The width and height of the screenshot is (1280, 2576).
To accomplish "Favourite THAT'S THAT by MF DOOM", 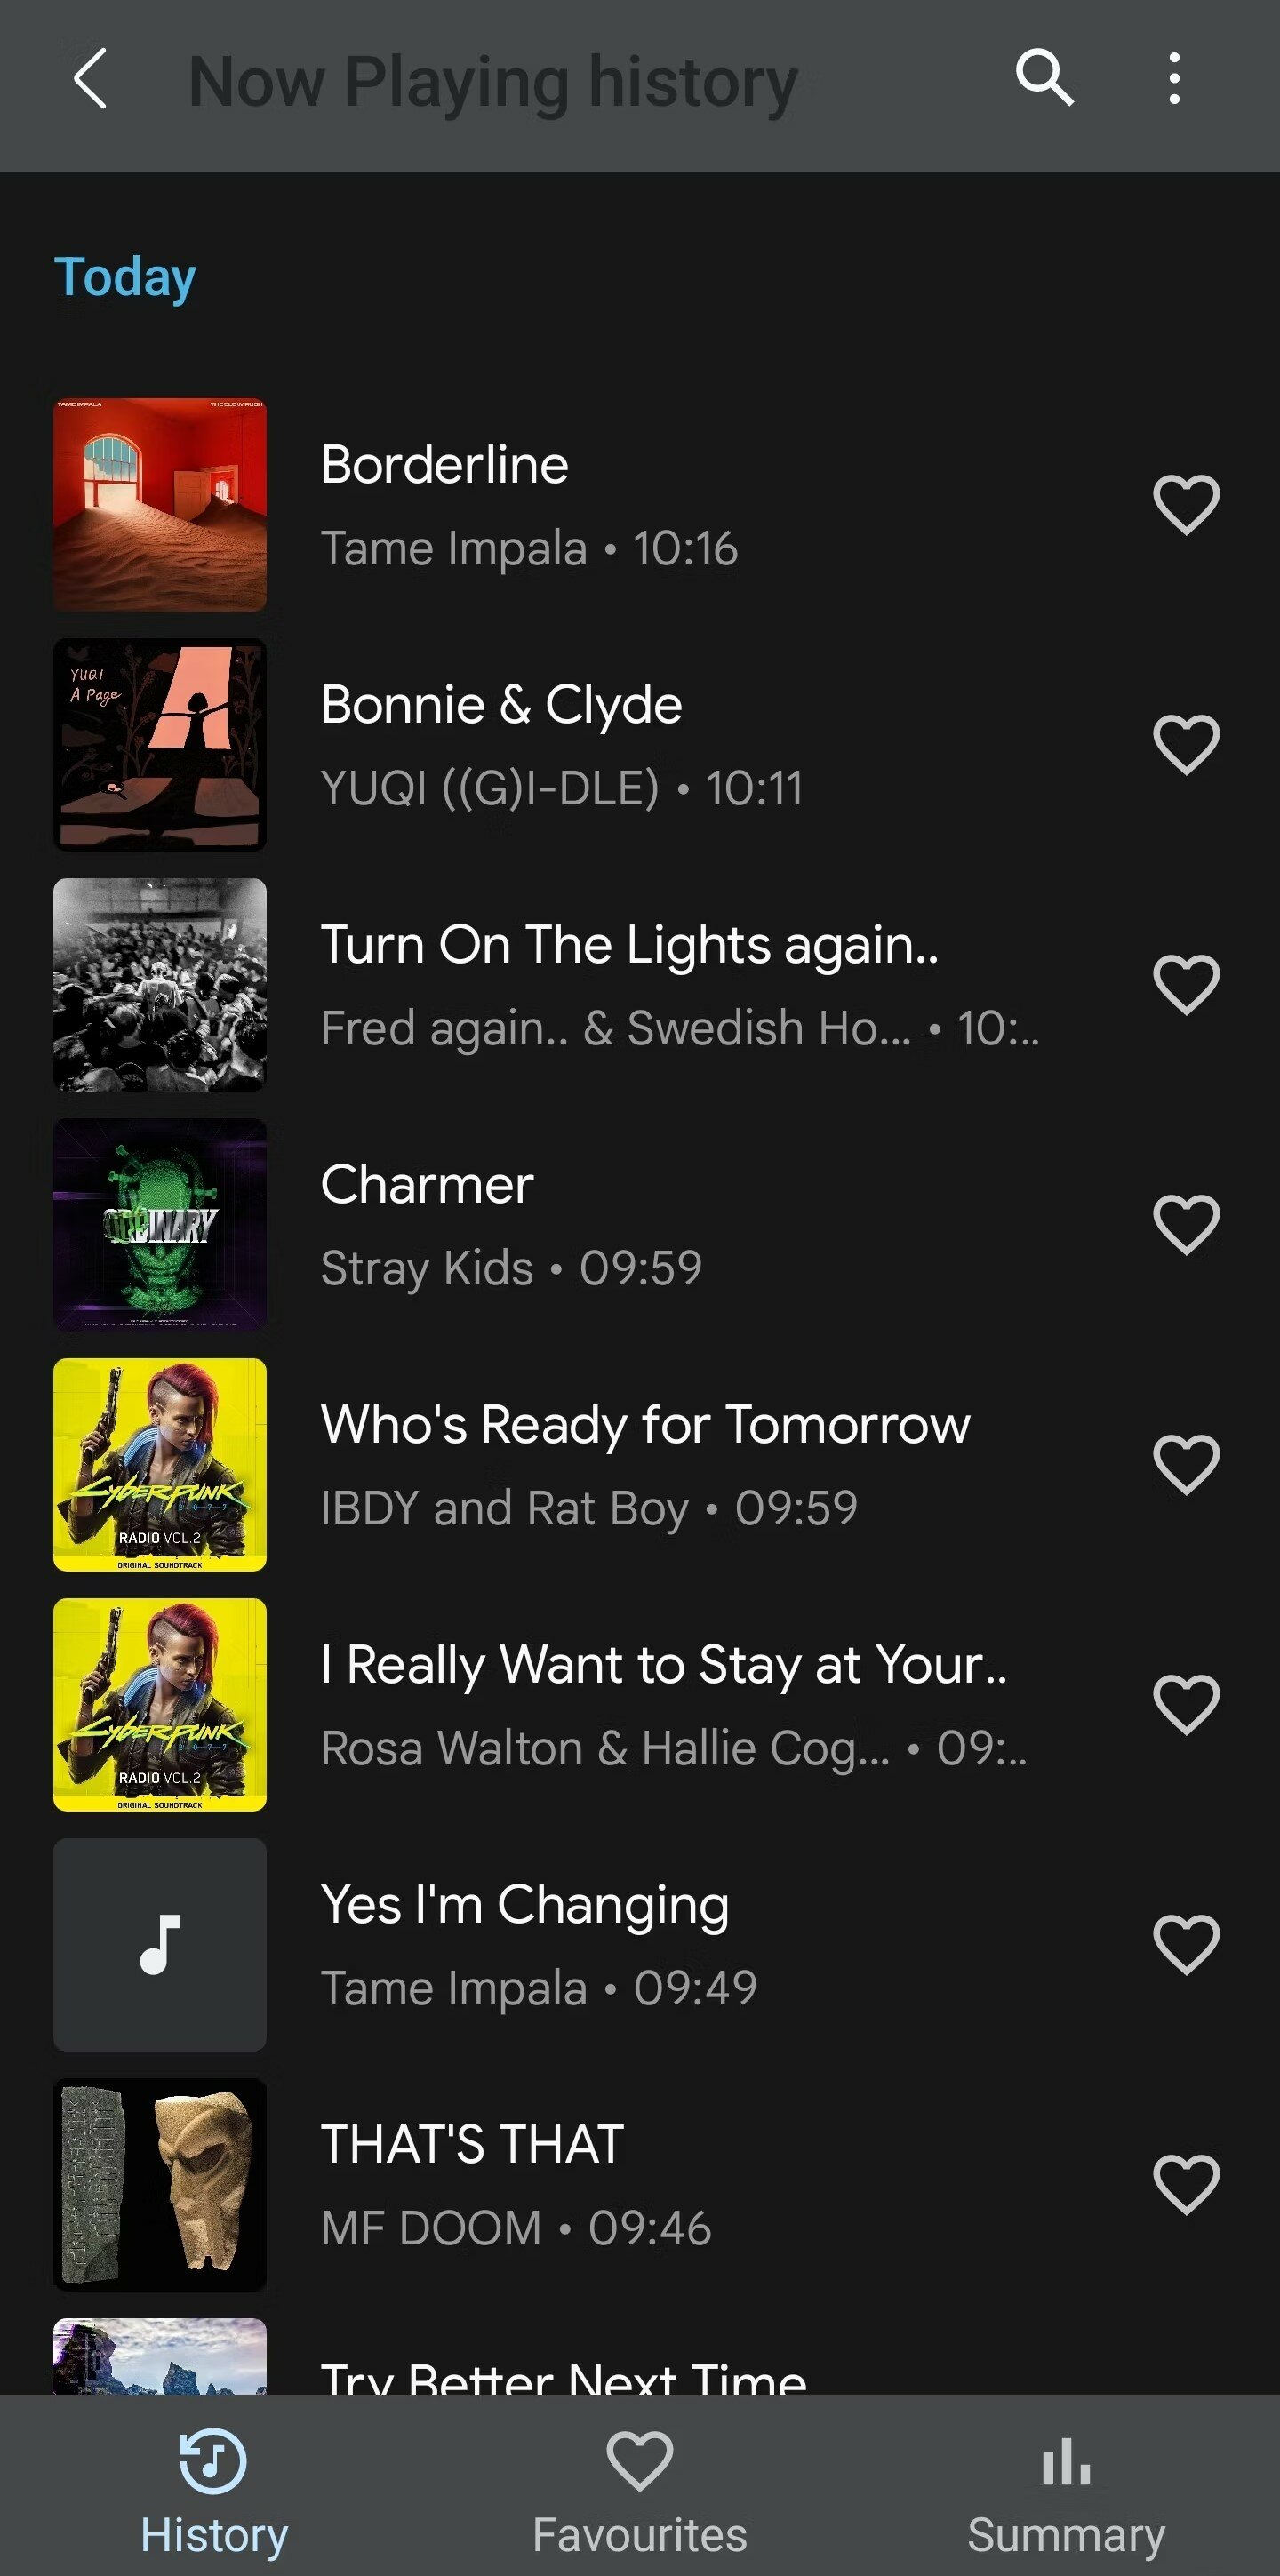I will [x=1186, y=2184].
